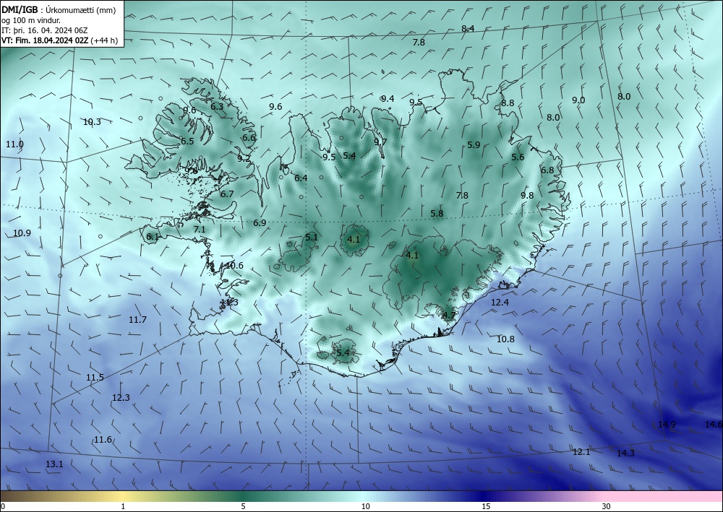Image resolution: width=723 pixels, height=512 pixels.
Task: Click the 10.6 value on the map
Action: pyautogui.click(x=235, y=266)
